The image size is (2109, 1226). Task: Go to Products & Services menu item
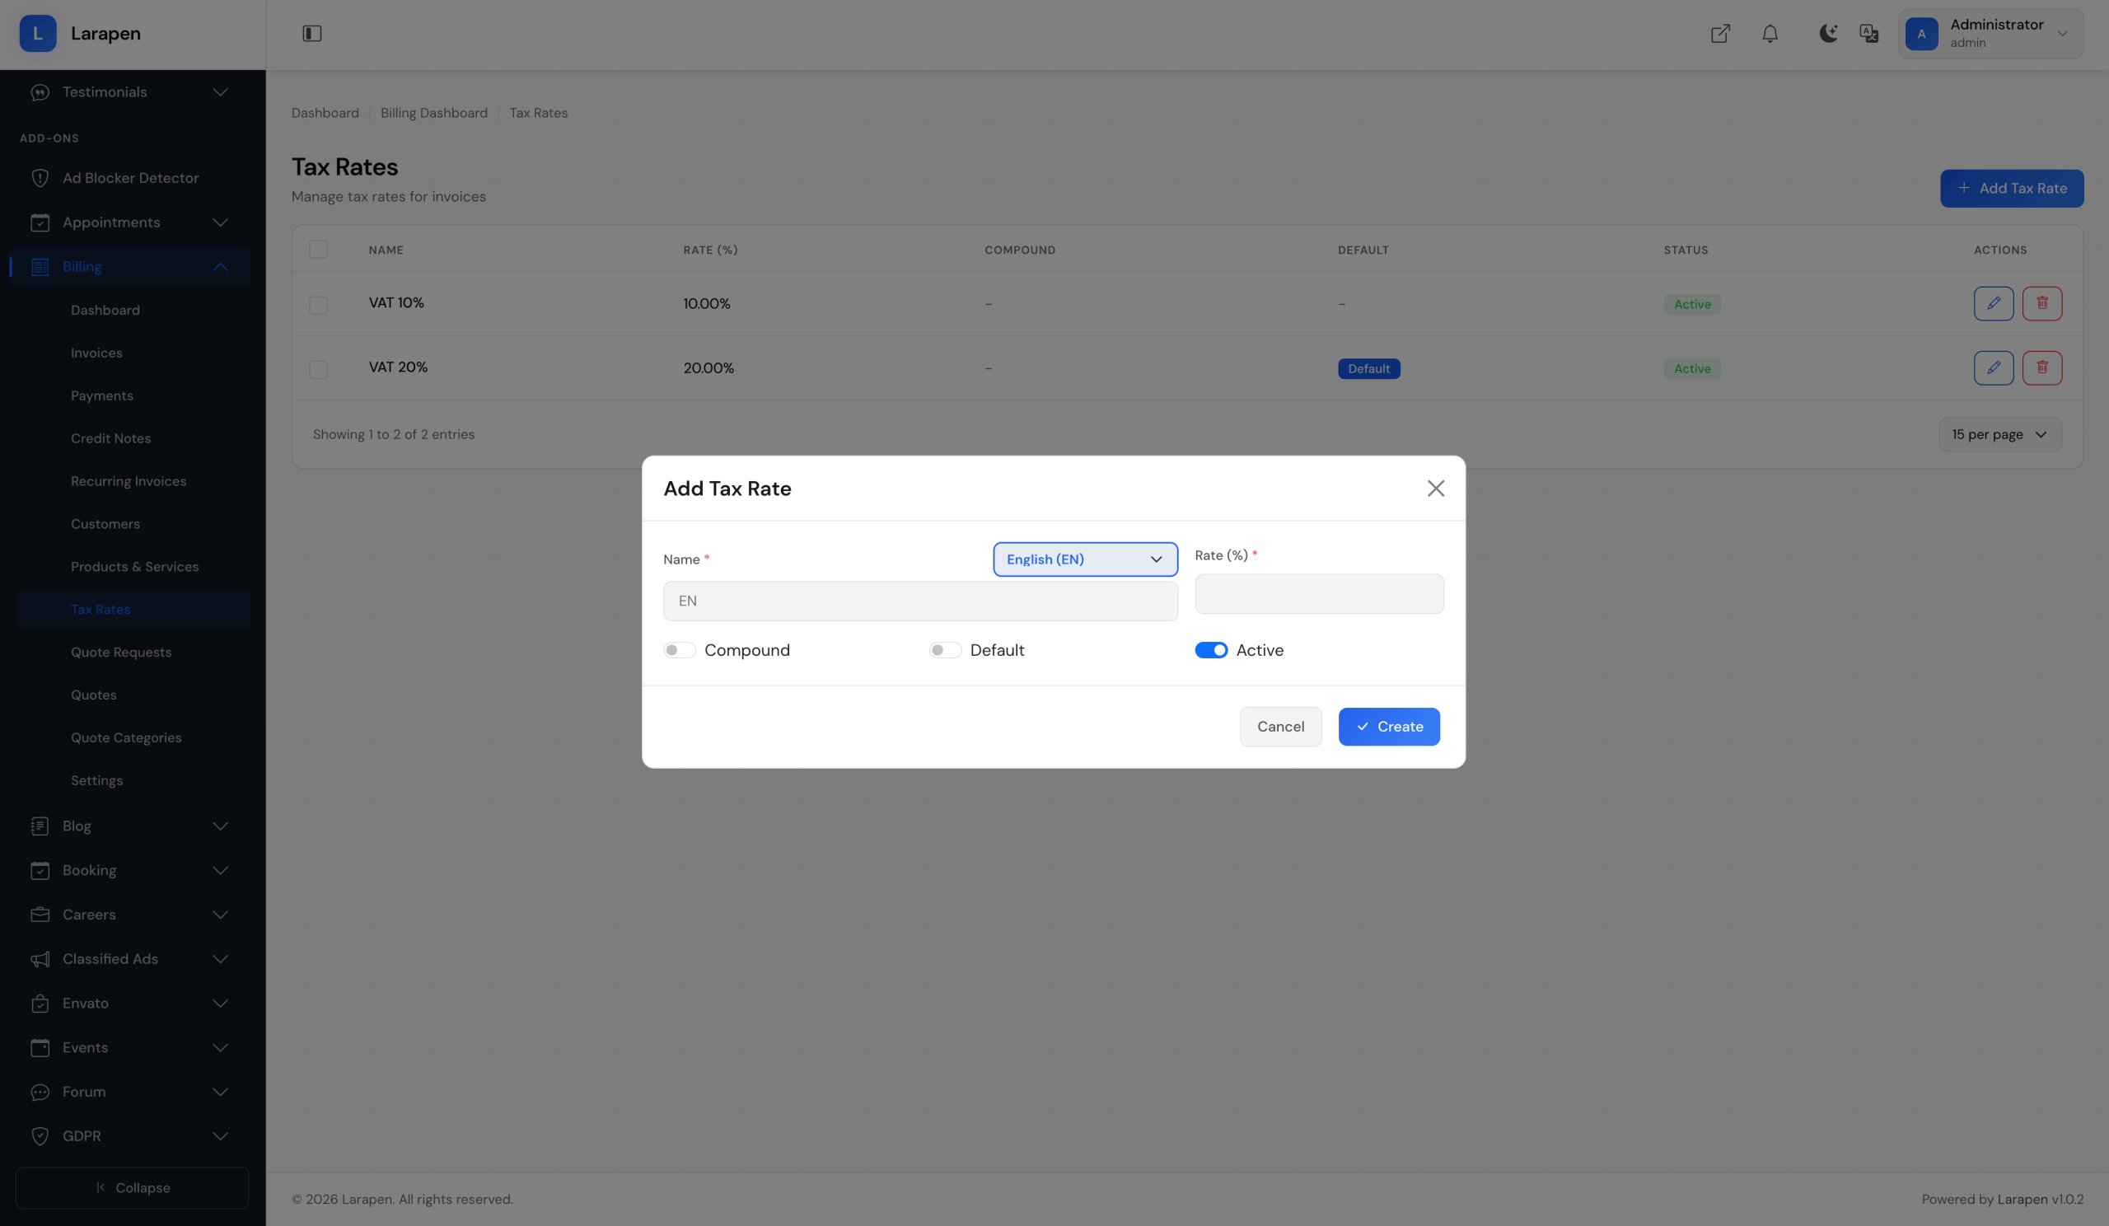click(x=135, y=567)
